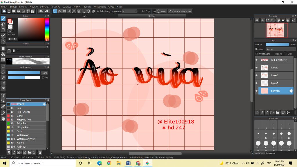The width and height of the screenshot is (297, 167).
Task: Select the Watercolor (Wet) brush
Action: click(26, 139)
